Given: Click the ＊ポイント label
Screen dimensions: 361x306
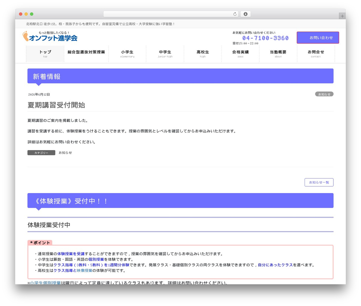Looking at the screenshot, I should [x=40, y=243].
